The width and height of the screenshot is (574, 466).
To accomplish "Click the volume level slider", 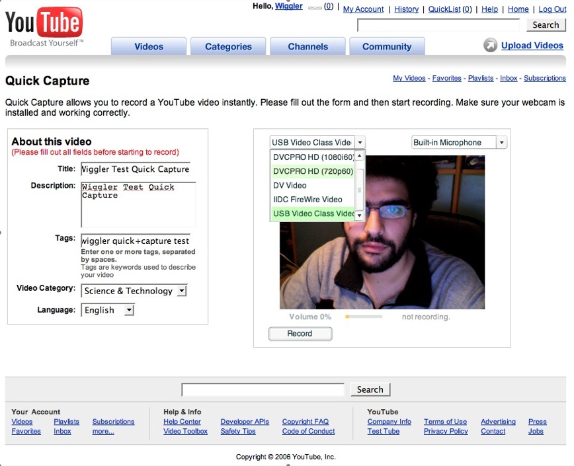I will click(364, 317).
